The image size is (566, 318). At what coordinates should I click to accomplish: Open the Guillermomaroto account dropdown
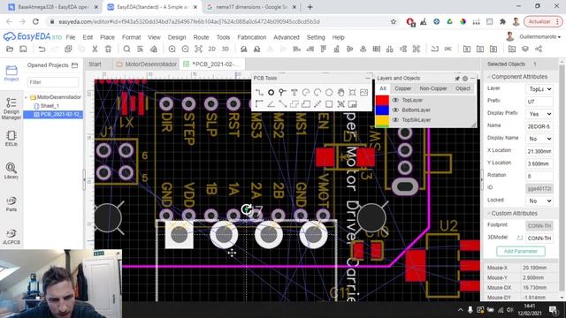click(x=539, y=37)
